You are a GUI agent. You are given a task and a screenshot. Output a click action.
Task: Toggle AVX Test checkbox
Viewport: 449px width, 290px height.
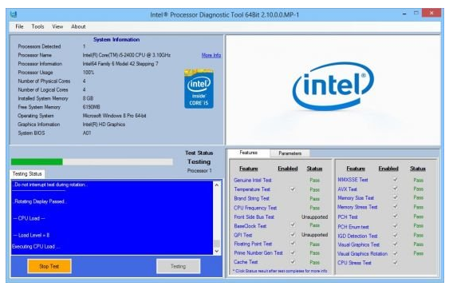point(395,189)
